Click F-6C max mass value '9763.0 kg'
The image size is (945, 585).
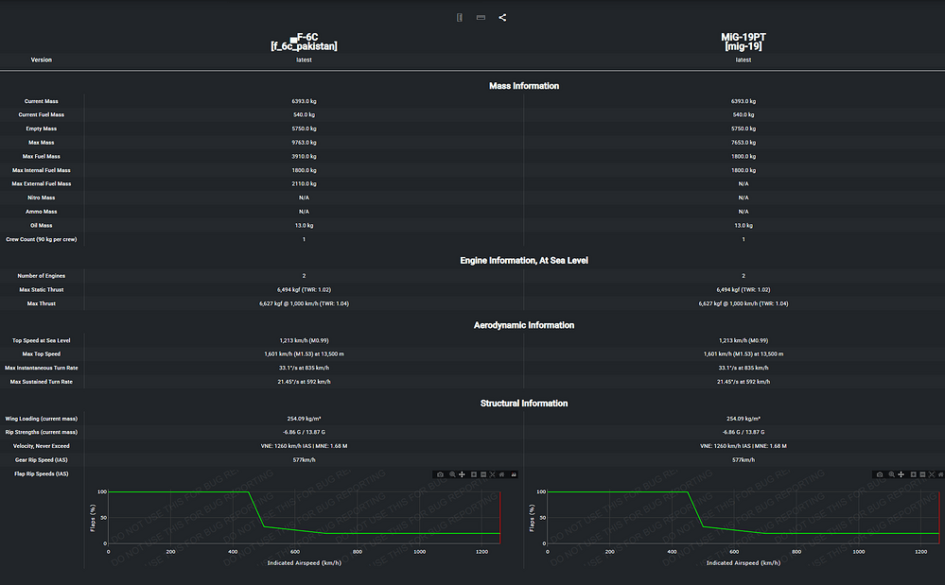pyautogui.click(x=304, y=142)
